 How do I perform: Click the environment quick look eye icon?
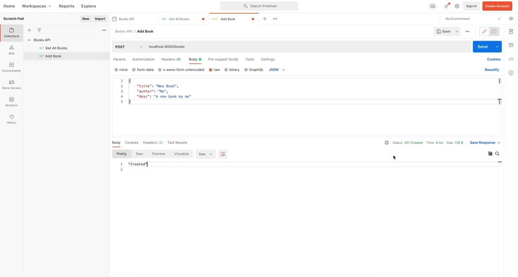pyautogui.click(x=511, y=19)
